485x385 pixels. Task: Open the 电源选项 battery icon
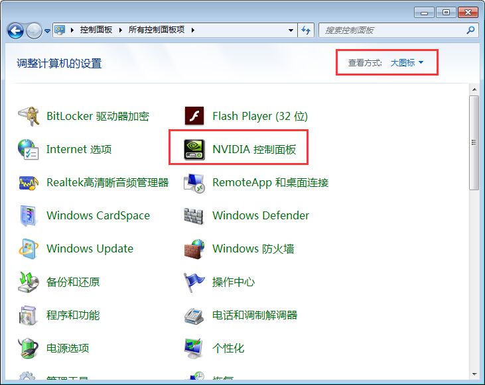coord(29,349)
